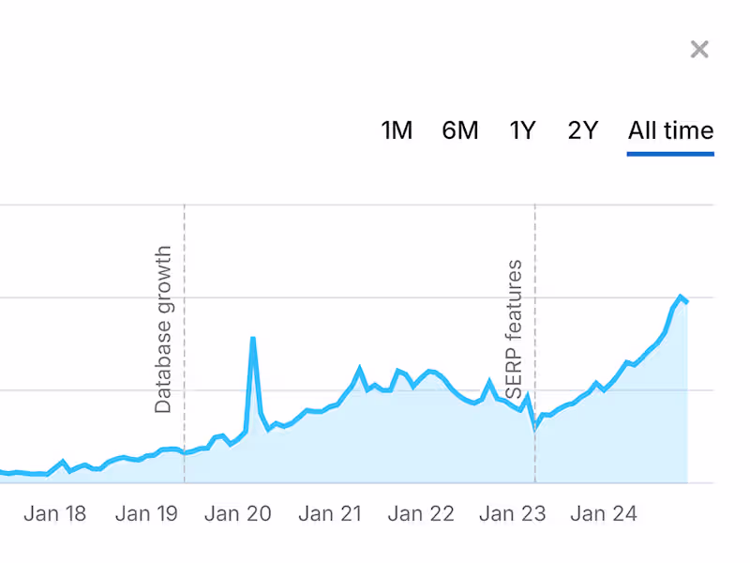
Task: Select the All time range tab
Action: click(670, 130)
